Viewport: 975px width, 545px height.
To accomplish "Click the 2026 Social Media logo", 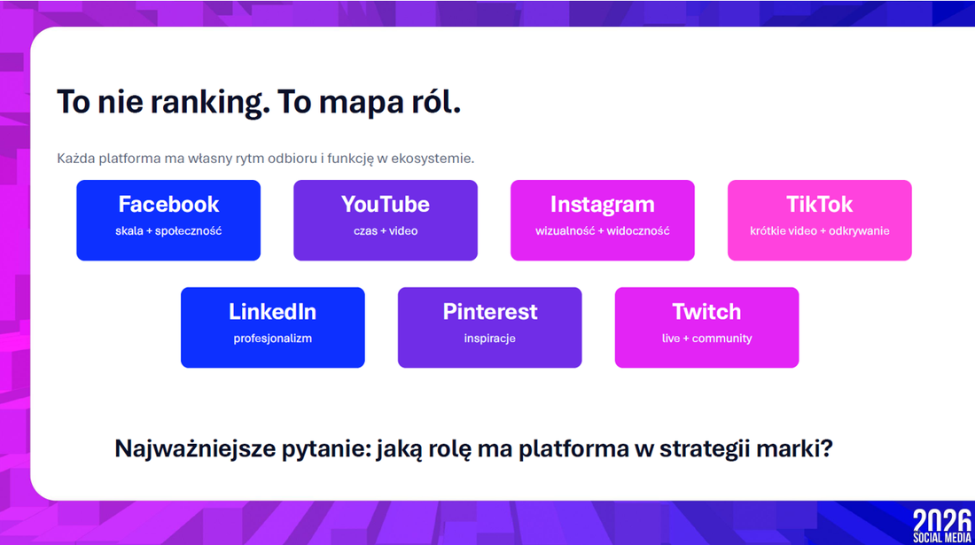I will pyautogui.click(x=941, y=526).
